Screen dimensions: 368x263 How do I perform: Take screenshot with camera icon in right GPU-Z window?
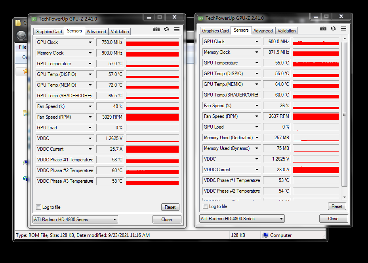[323, 28]
